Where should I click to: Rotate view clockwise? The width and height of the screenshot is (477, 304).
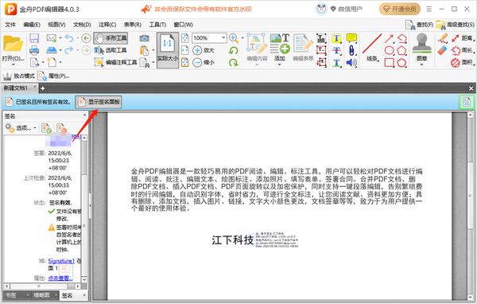pos(234,62)
